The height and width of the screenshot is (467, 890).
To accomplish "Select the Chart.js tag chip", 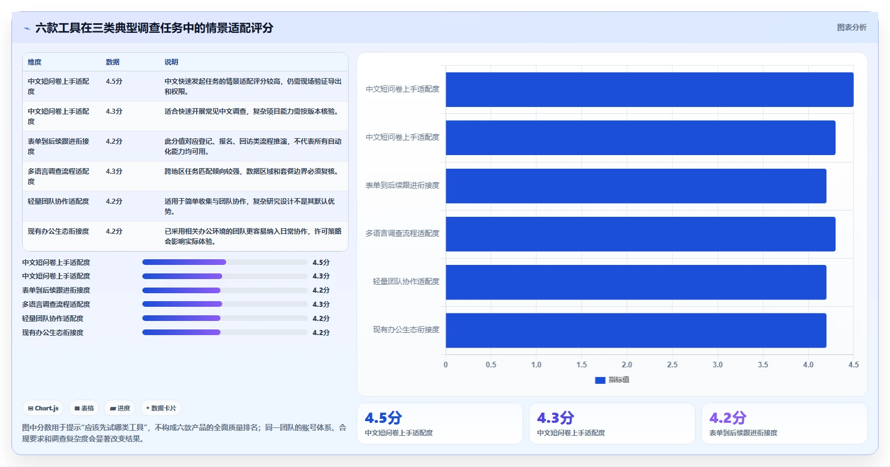I will pyautogui.click(x=44, y=408).
